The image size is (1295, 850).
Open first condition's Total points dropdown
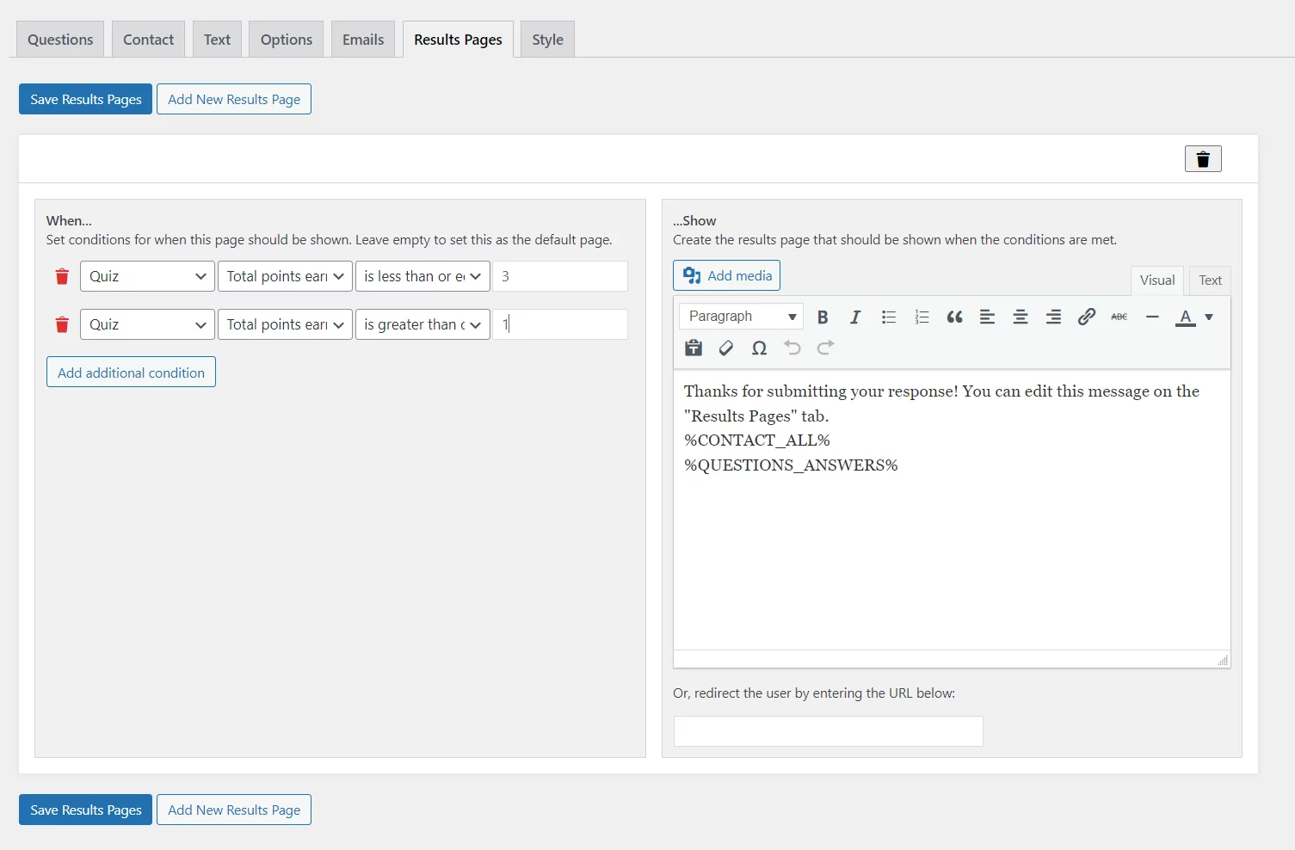[285, 276]
